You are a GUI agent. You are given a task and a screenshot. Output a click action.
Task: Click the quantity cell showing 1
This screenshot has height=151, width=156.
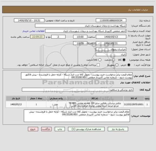click(36, 104)
